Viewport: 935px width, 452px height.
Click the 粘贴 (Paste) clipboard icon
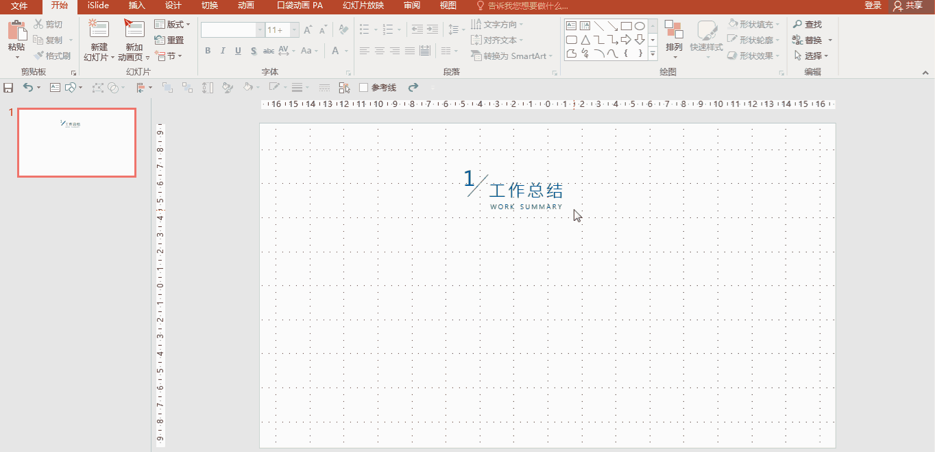16,32
